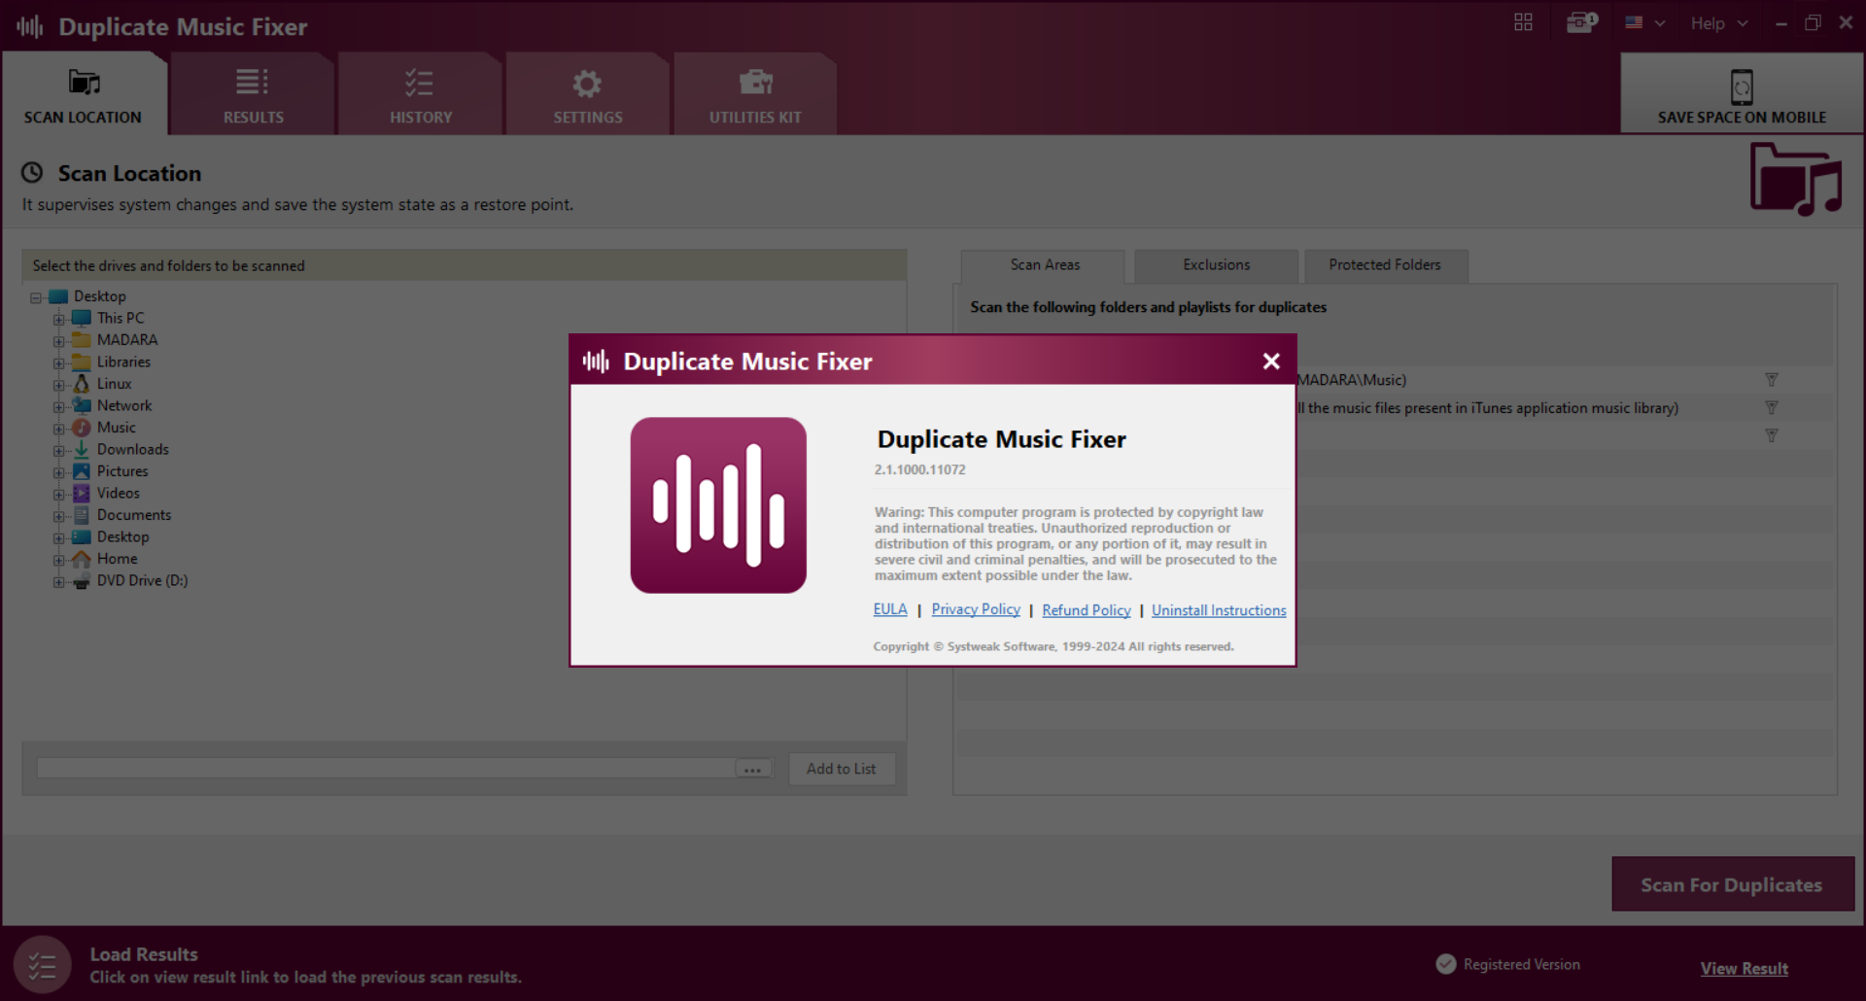Select the Desktop subfolder under Desktop root
The image size is (1866, 1001).
pos(122,536)
